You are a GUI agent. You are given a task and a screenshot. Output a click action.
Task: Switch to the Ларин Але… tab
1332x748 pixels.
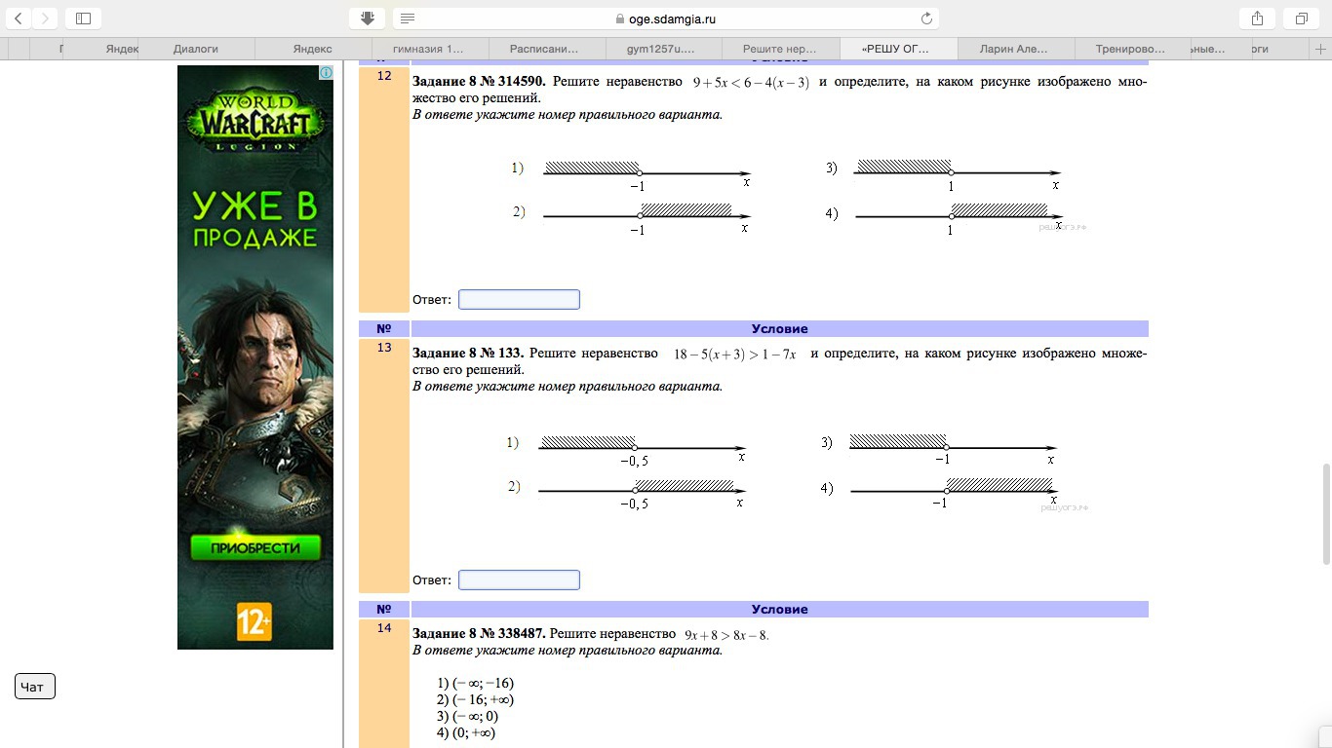click(x=1015, y=48)
